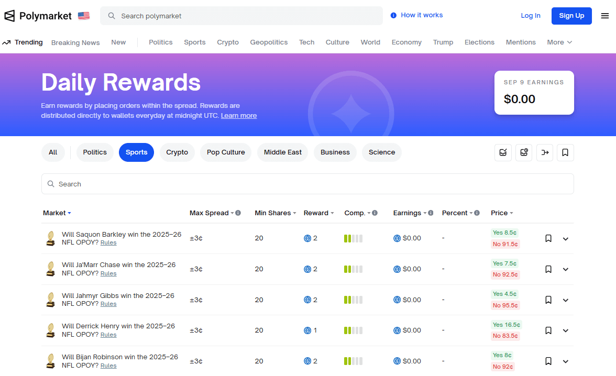Click No 92.5¢ for Ja'Marr Chase

505,274
